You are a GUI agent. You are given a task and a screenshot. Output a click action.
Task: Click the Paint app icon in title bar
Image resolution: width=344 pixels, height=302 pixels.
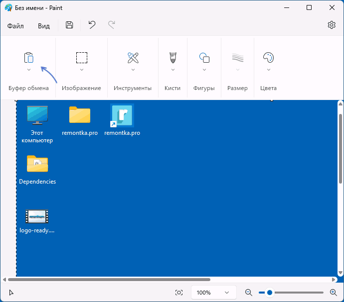pyautogui.click(x=8, y=7)
